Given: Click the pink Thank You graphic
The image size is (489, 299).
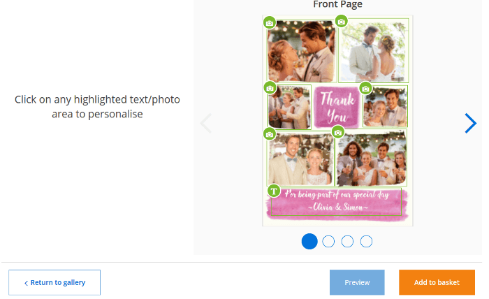Looking at the screenshot, I should [x=337, y=108].
